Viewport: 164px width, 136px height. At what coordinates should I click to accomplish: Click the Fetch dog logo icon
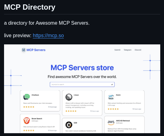(111, 97)
